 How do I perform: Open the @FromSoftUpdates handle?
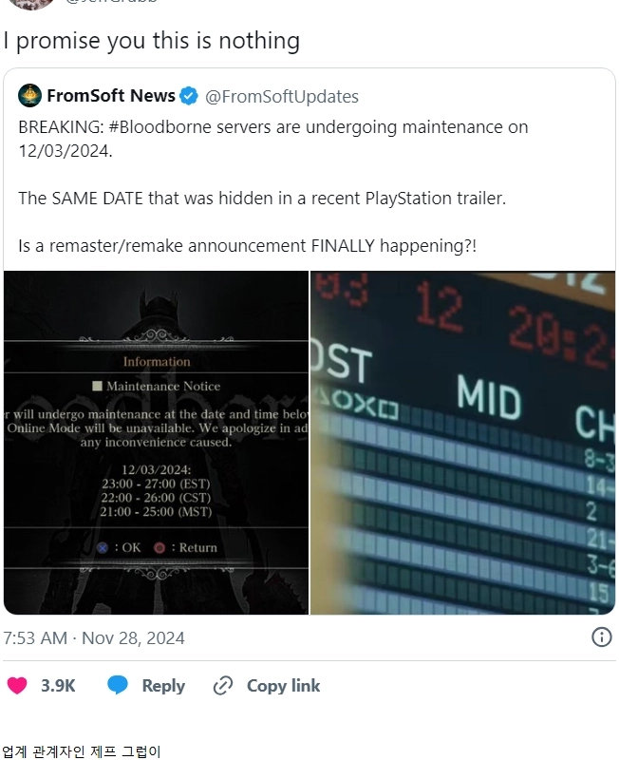point(282,97)
